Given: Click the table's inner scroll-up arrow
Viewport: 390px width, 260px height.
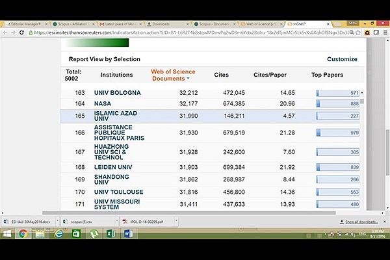Looking at the screenshot, I should tap(362, 93).
